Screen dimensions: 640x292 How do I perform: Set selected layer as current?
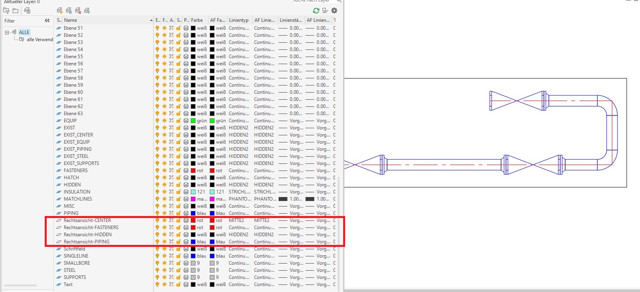(87, 11)
